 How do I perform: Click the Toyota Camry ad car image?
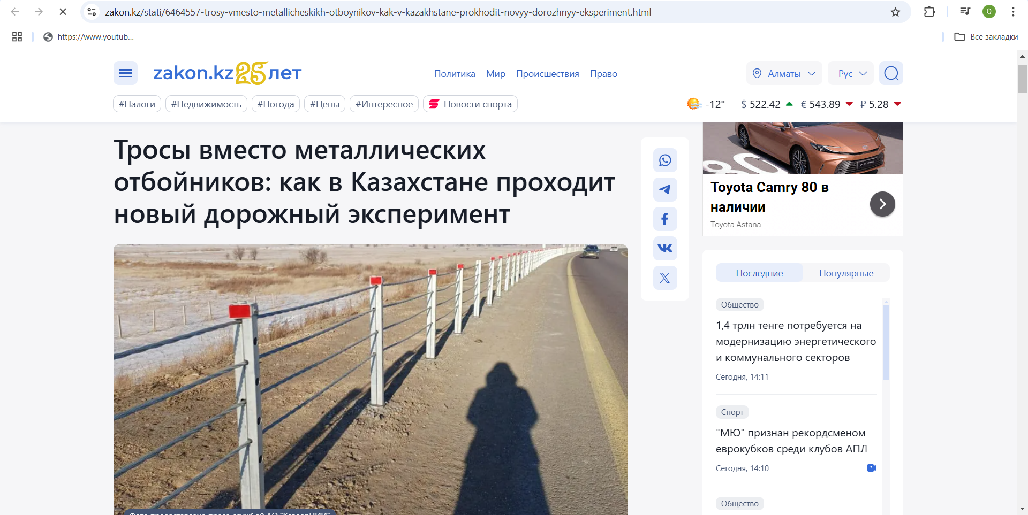pyautogui.click(x=803, y=148)
